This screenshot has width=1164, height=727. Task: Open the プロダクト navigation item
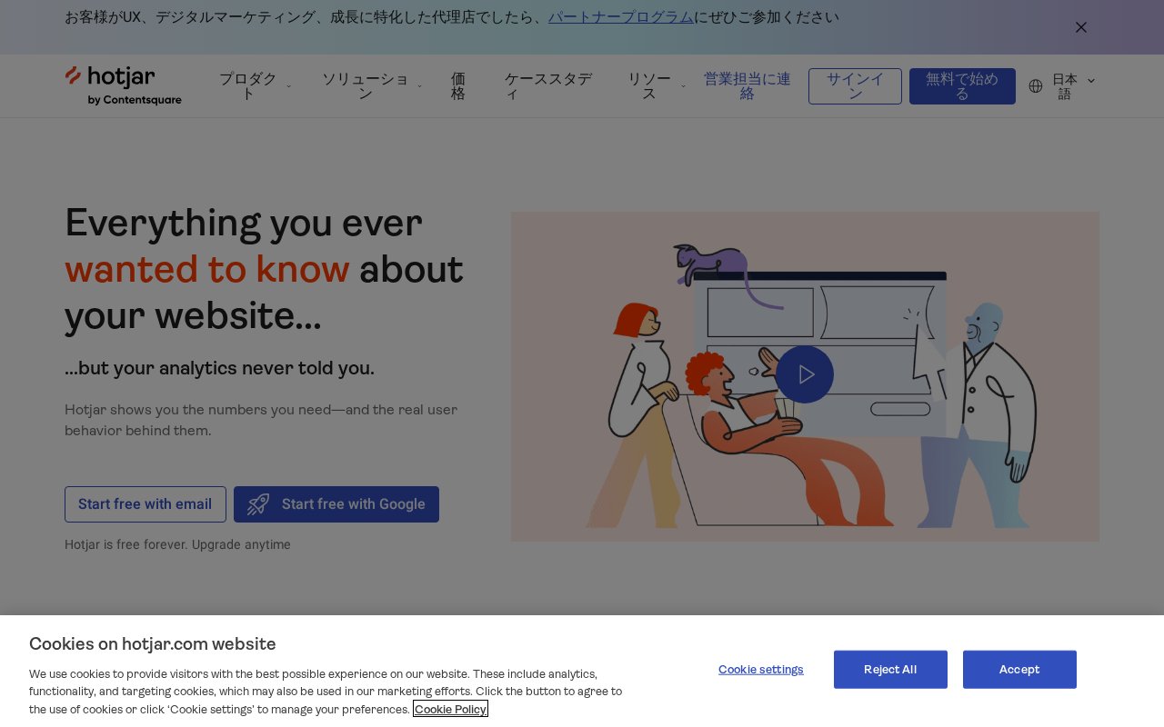(x=248, y=86)
